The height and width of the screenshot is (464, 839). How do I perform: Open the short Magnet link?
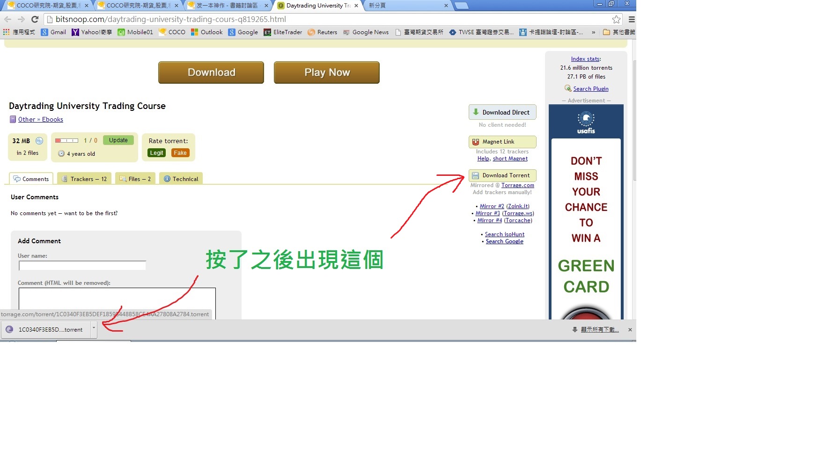click(x=510, y=159)
